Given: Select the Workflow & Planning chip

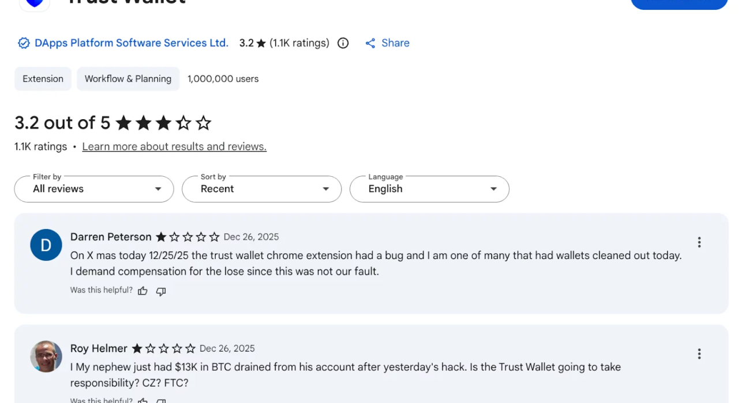Looking at the screenshot, I should [128, 79].
